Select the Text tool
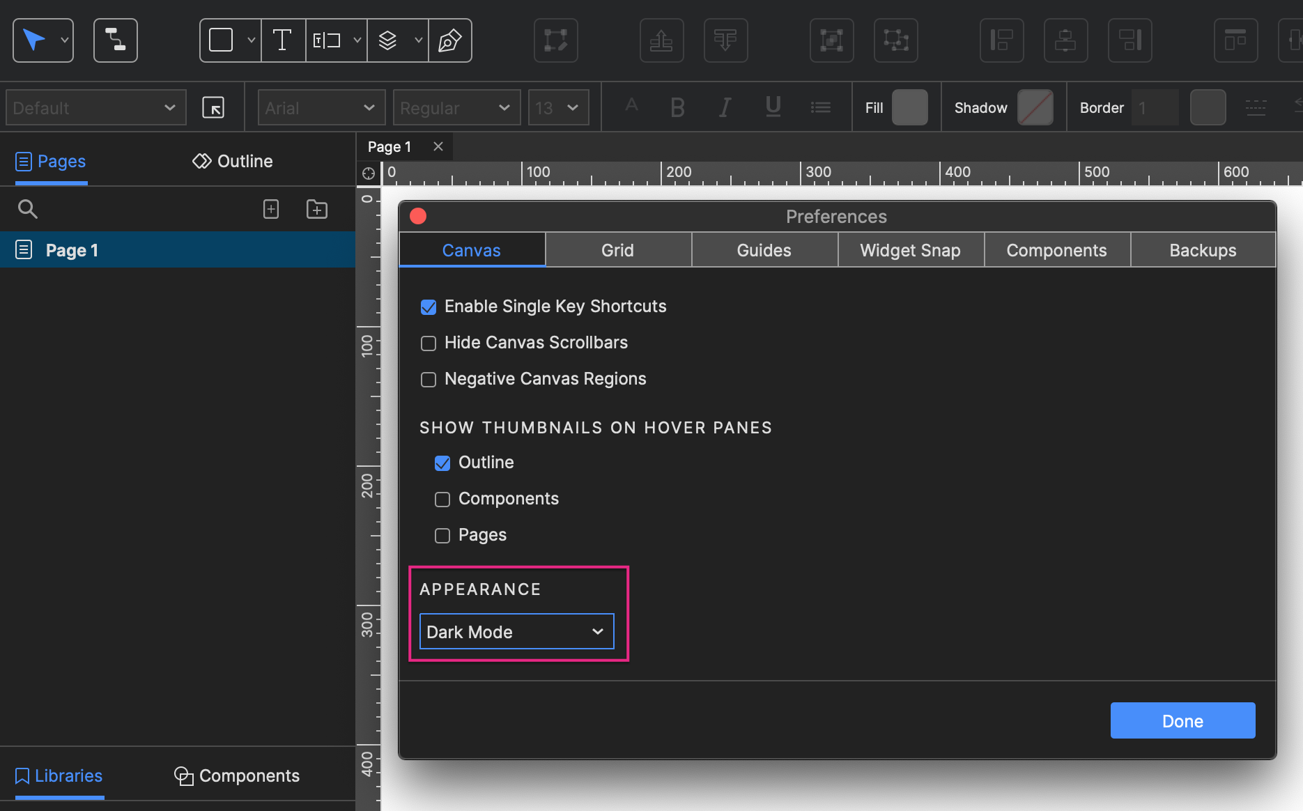This screenshot has height=811, width=1303. pos(282,40)
